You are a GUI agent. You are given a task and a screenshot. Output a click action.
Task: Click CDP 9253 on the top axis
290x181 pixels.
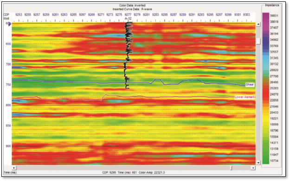(19, 14)
